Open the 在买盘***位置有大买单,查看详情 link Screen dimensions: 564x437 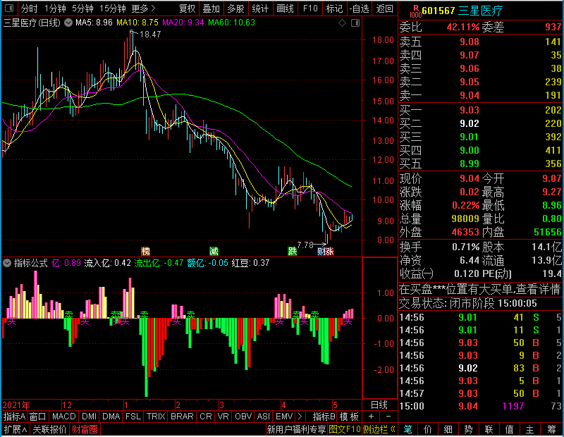480,289
